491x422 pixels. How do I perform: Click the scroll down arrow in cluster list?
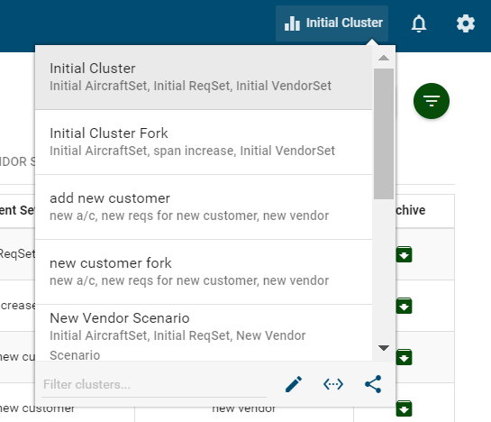click(x=384, y=348)
